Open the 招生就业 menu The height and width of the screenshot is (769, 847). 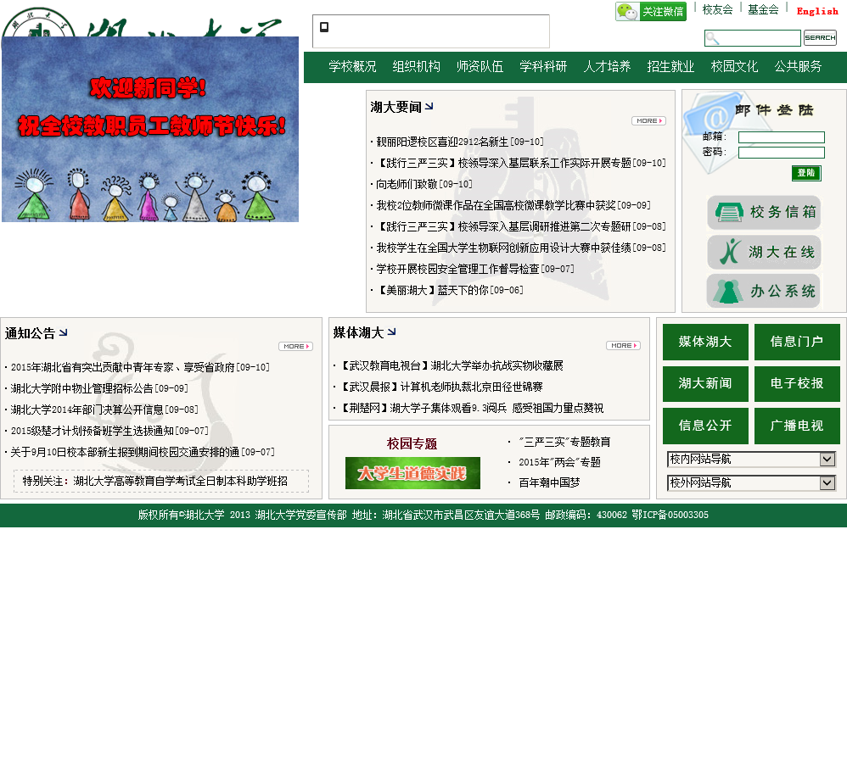click(x=671, y=67)
